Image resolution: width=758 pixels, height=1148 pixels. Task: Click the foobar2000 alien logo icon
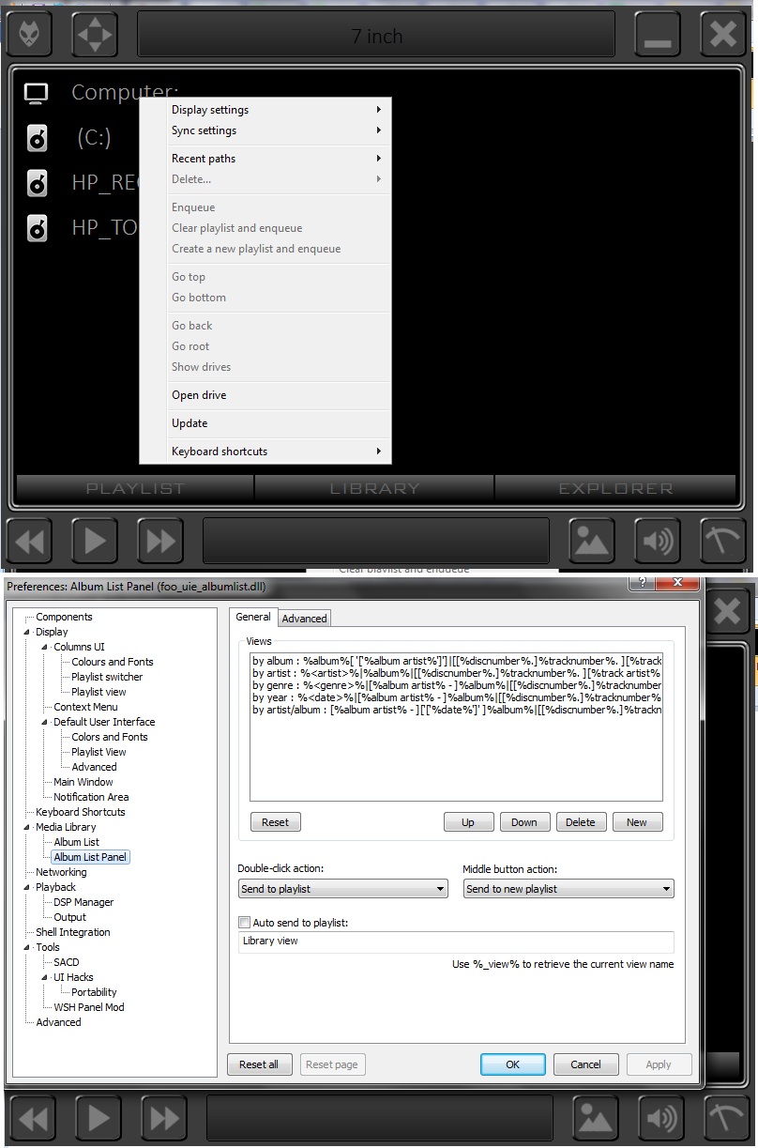(x=37, y=36)
